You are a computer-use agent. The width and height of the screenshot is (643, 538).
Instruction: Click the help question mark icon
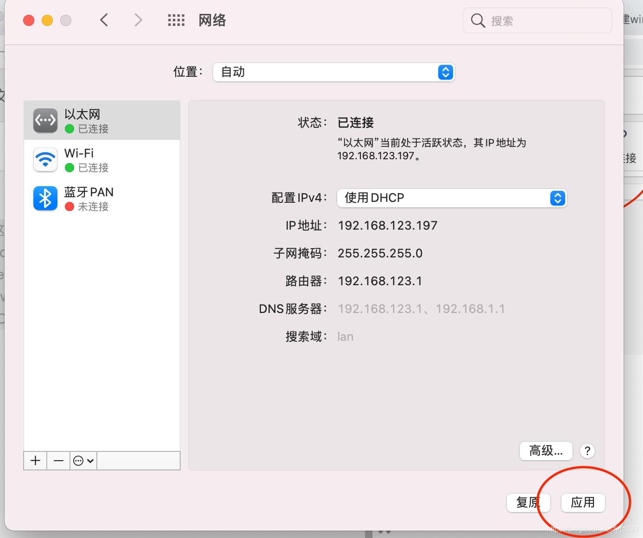pos(587,450)
